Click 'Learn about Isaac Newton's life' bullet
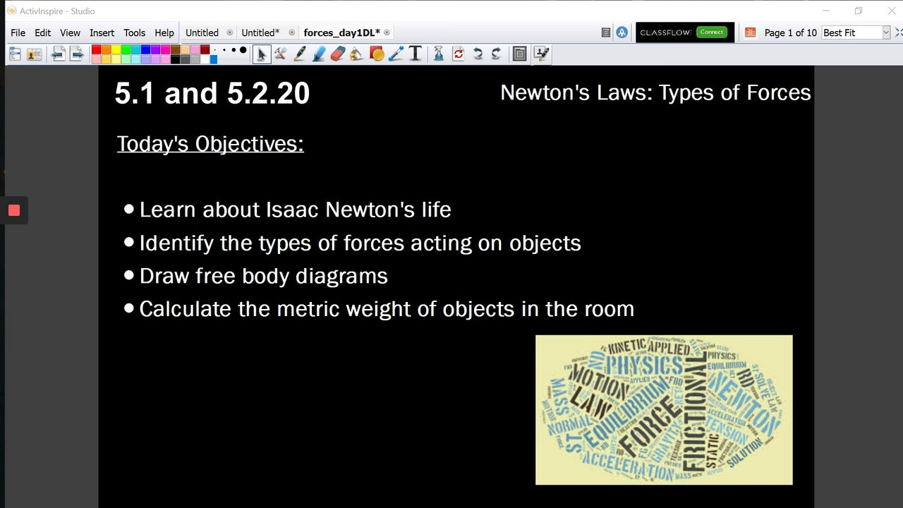 (x=295, y=210)
